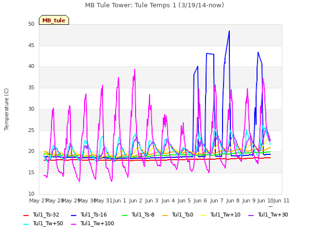Click the 25 y-axis tick label
311x233 pixels.
point(31,130)
